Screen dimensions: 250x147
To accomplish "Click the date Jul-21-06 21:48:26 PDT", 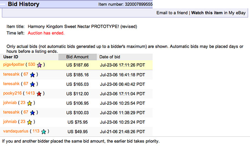I will pyautogui.click(x=122, y=132).
